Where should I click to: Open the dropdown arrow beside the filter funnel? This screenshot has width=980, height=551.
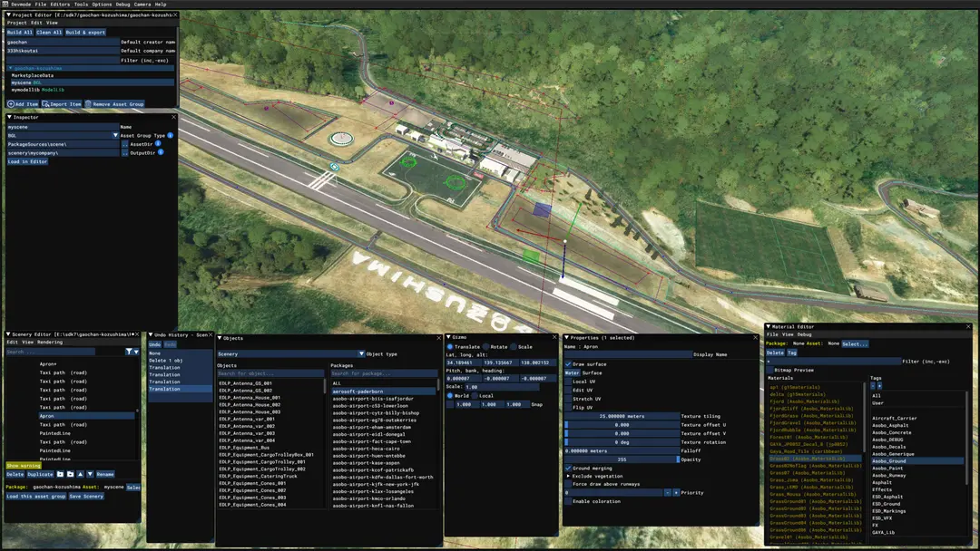136,352
